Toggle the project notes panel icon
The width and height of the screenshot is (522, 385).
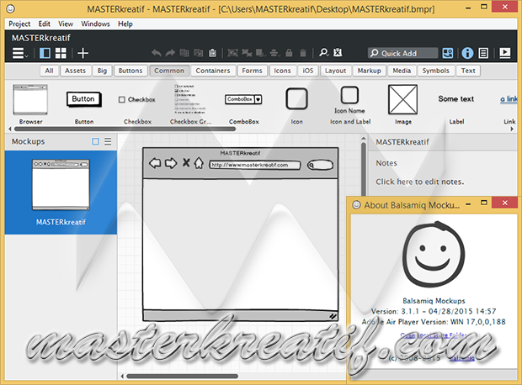tap(483, 53)
